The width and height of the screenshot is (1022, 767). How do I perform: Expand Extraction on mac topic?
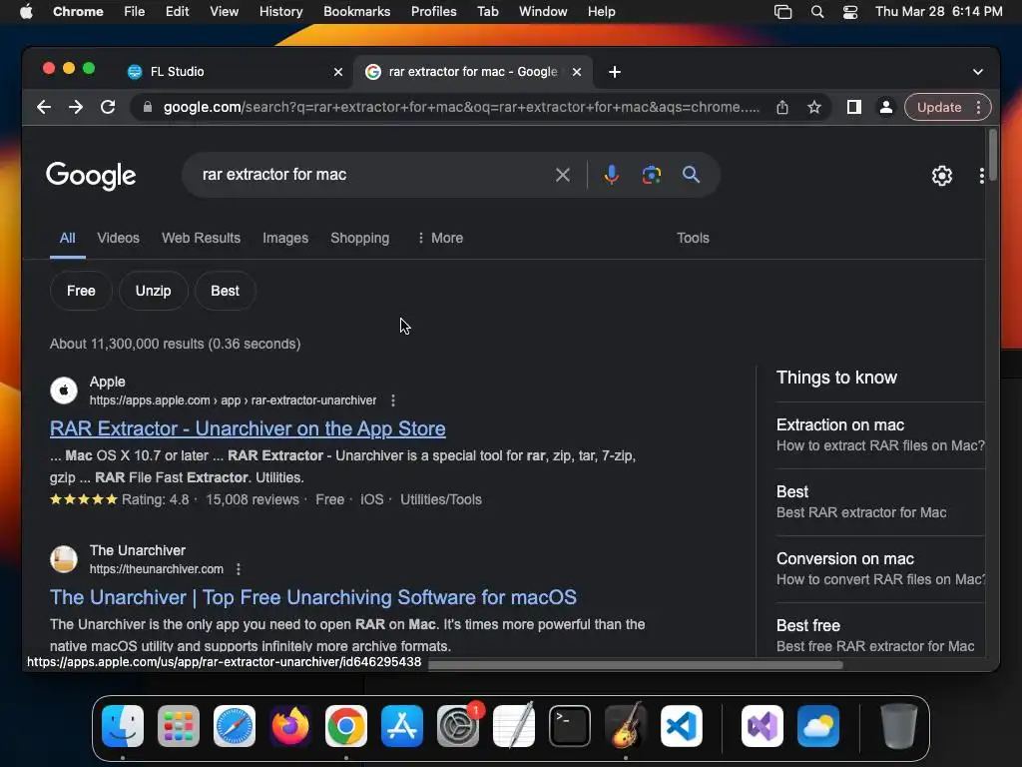click(880, 435)
